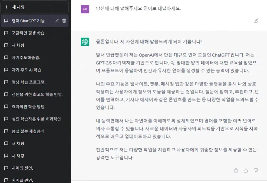Give the response a thumbs down
Screen dimensions: 267x183
(x=256, y=170)
